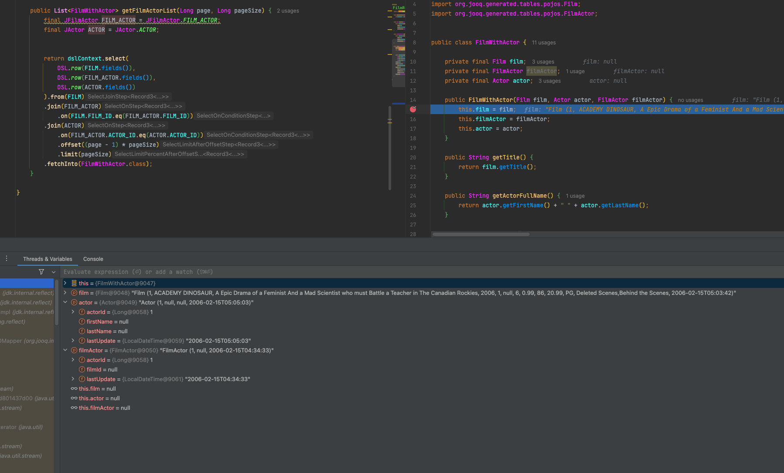Expand the 'this' FilmWithActor@9047 variable

pyautogui.click(x=65, y=283)
